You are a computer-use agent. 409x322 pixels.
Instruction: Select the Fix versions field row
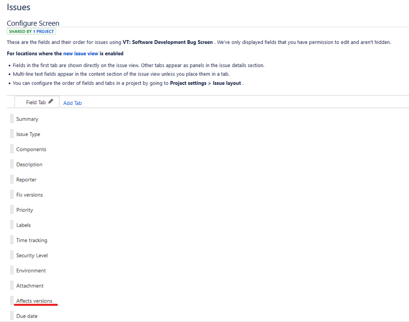coord(29,195)
